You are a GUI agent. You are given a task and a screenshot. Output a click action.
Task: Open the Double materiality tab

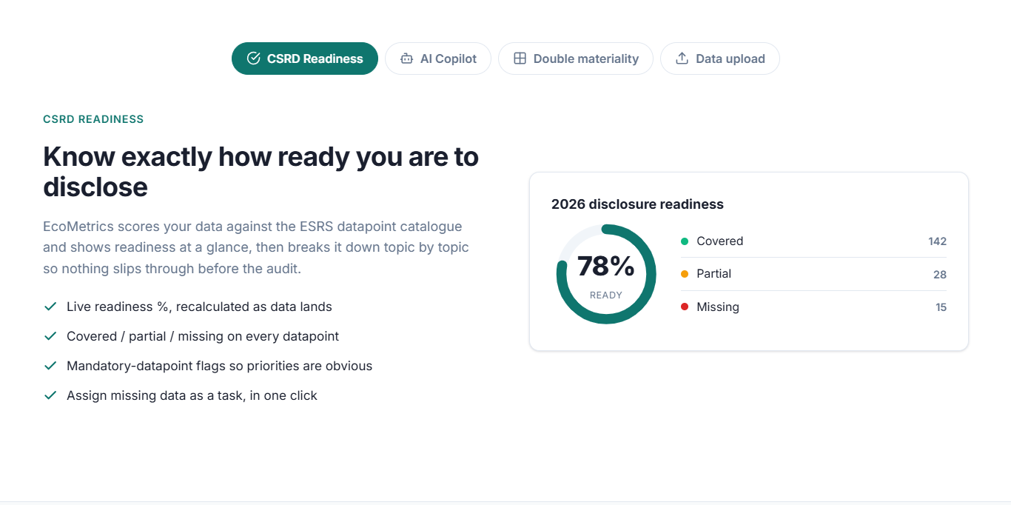(576, 58)
